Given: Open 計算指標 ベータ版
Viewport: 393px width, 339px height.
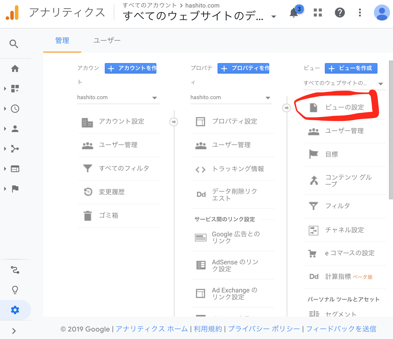Looking at the screenshot, I should (345, 277).
